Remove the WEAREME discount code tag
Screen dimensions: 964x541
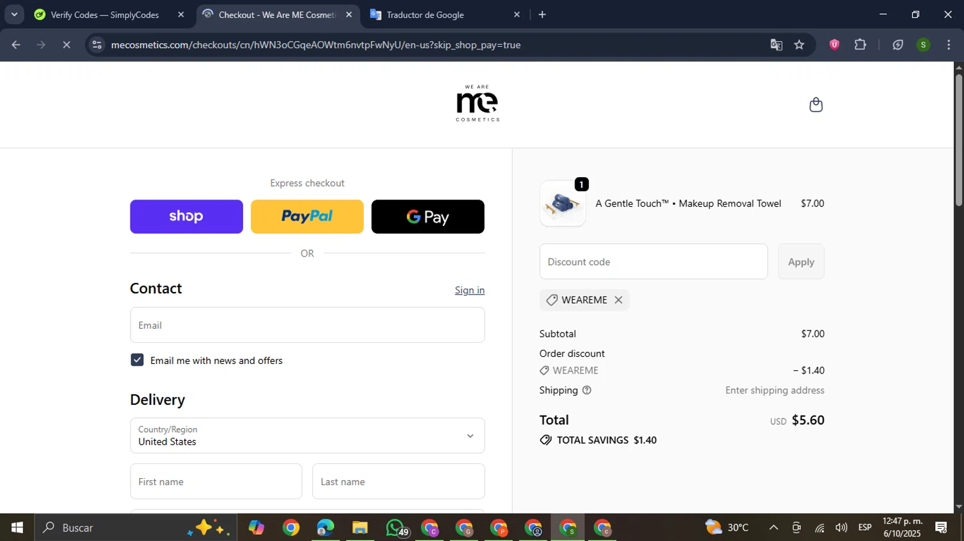click(618, 300)
